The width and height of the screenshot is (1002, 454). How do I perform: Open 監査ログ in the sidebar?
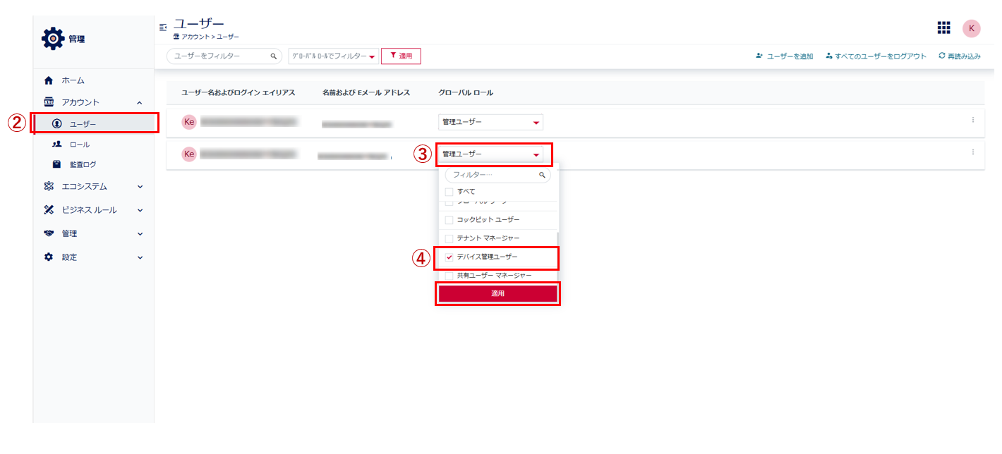pyautogui.click(x=82, y=165)
